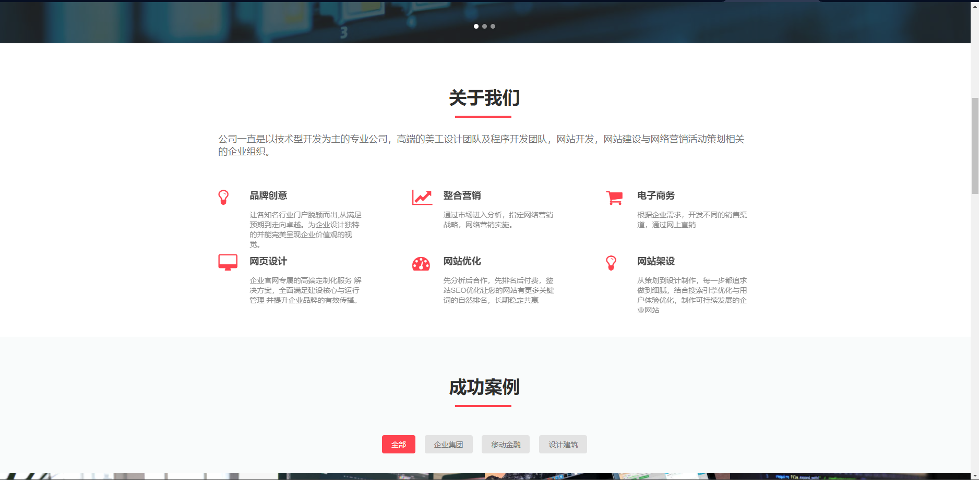Click the shopping cart icon for 电子商务
The height and width of the screenshot is (480, 979).
tap(614, 198)
